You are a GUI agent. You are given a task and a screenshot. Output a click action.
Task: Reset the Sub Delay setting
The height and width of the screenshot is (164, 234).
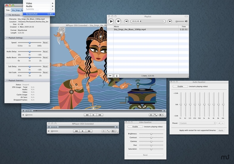coord(45,66)
